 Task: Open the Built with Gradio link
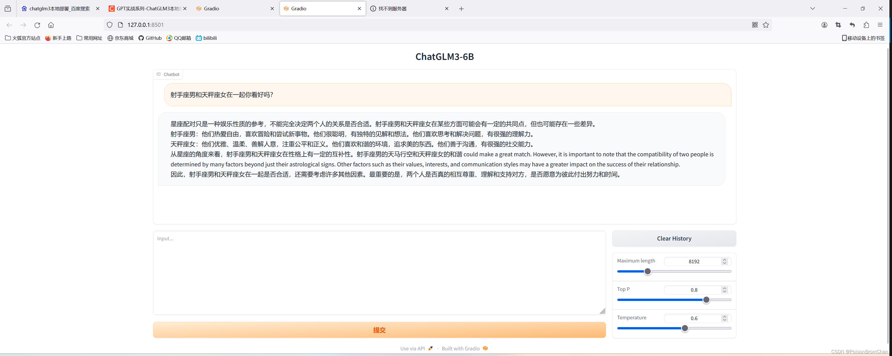465,349
